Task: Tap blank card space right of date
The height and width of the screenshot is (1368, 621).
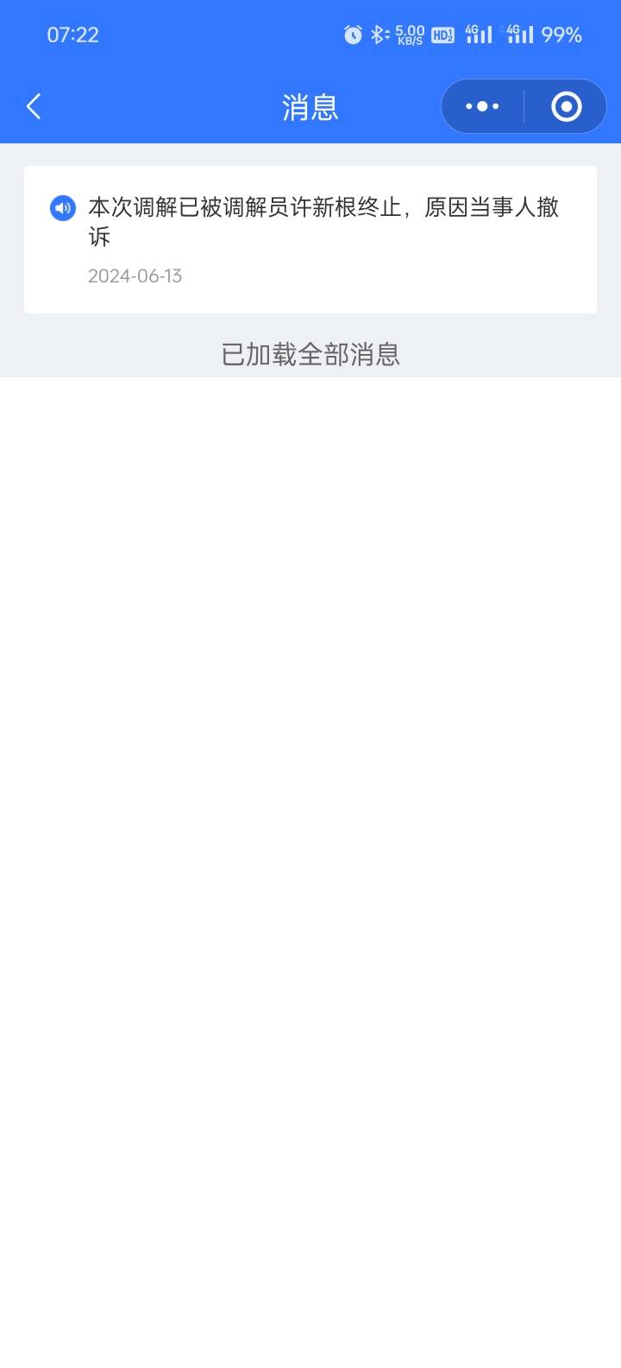Action: (388, 276)
